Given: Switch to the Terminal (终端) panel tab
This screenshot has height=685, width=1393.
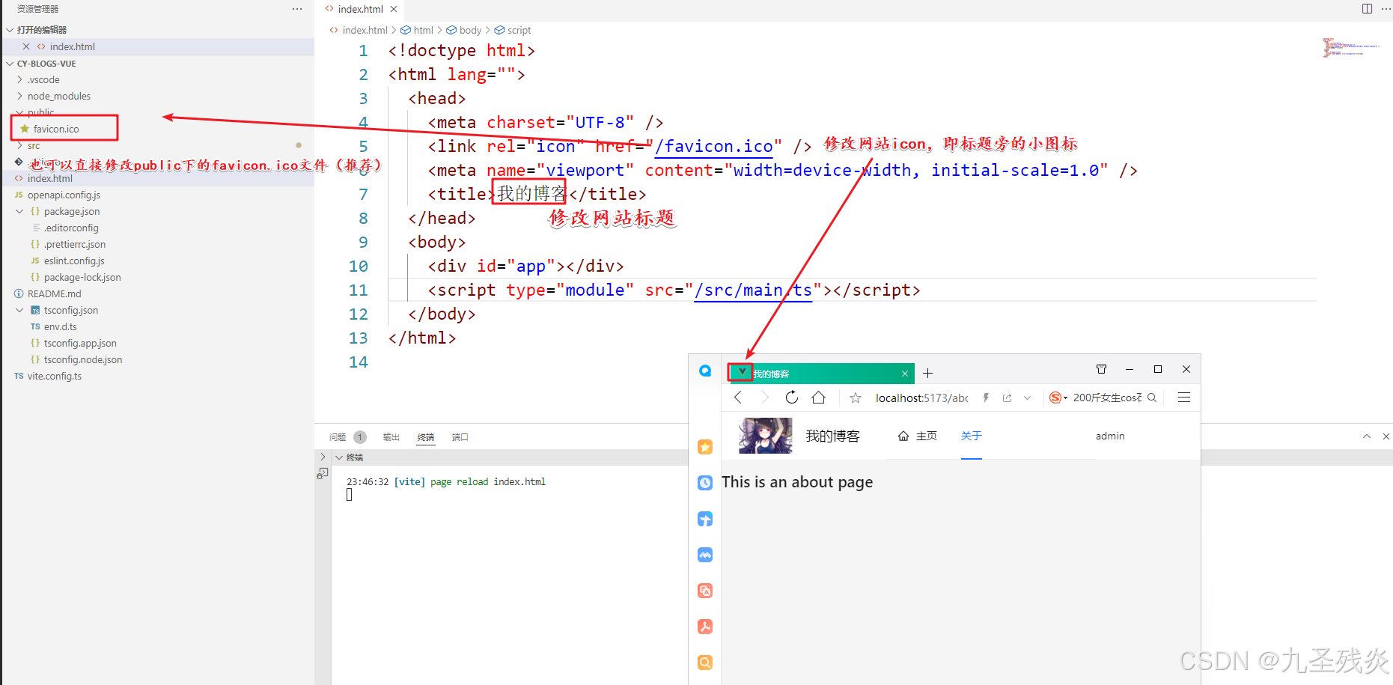Looking at the screenshot, I should (426, 437).
